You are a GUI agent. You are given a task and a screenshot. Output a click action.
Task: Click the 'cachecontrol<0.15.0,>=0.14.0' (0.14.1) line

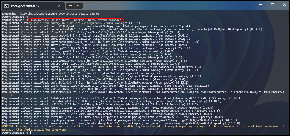pyautogui.click(x=132, y=29)
